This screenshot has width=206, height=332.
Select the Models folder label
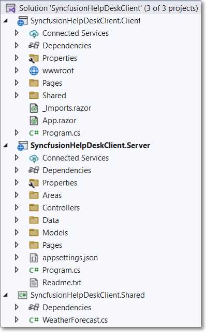click(x=55, y=233)
